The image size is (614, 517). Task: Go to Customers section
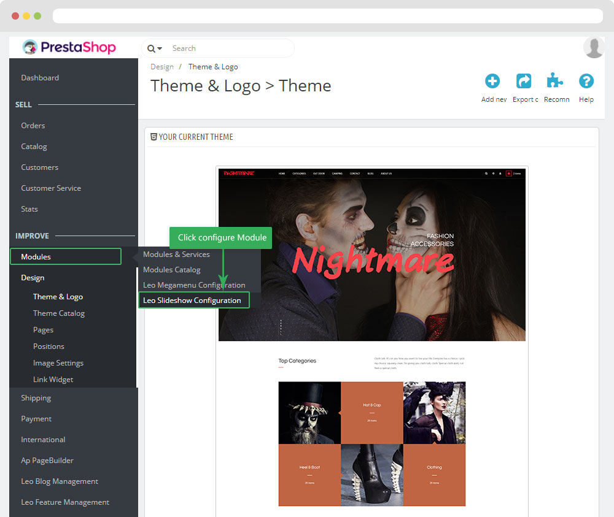[39, 167]
